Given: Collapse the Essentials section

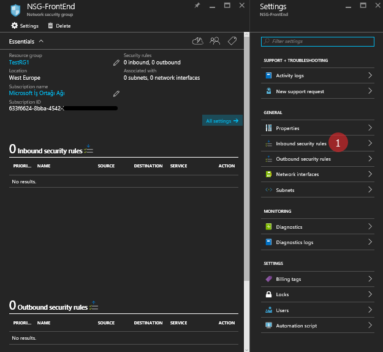Looking at the screenshot, I should tap(41, 41).
